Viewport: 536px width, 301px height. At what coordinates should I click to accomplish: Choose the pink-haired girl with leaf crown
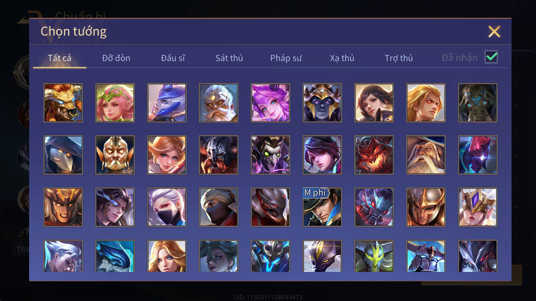[x=115, y=103]
